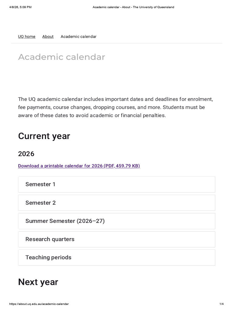
Task: Select the Next year heading
Action: pyautogui.click(x=38, y=282)
